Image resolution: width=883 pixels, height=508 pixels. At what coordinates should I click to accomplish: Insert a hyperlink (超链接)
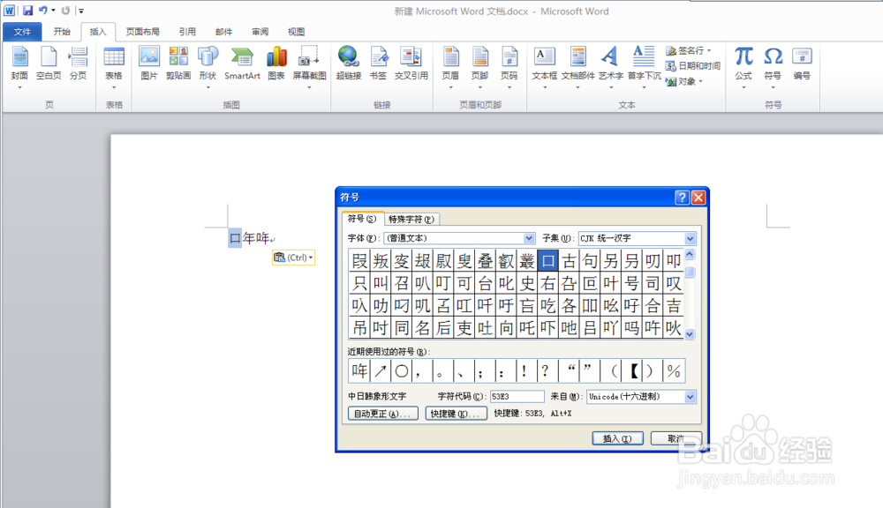pyautogui.click(x=349, y=63)
